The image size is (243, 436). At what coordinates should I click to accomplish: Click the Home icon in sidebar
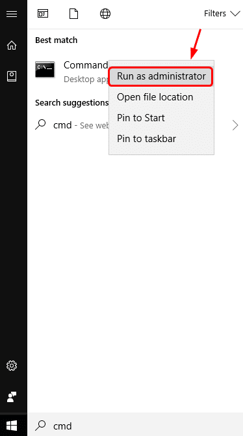12,46
